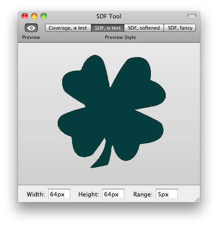The width and height of the screenshot is (218, 227).
Task: Click the toolbar hide pill button
Action: pos(192,16)
